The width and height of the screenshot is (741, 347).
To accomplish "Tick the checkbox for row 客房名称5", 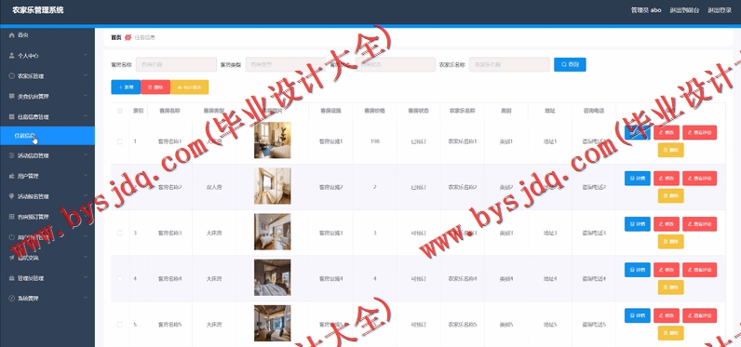I will coord(119,325).
